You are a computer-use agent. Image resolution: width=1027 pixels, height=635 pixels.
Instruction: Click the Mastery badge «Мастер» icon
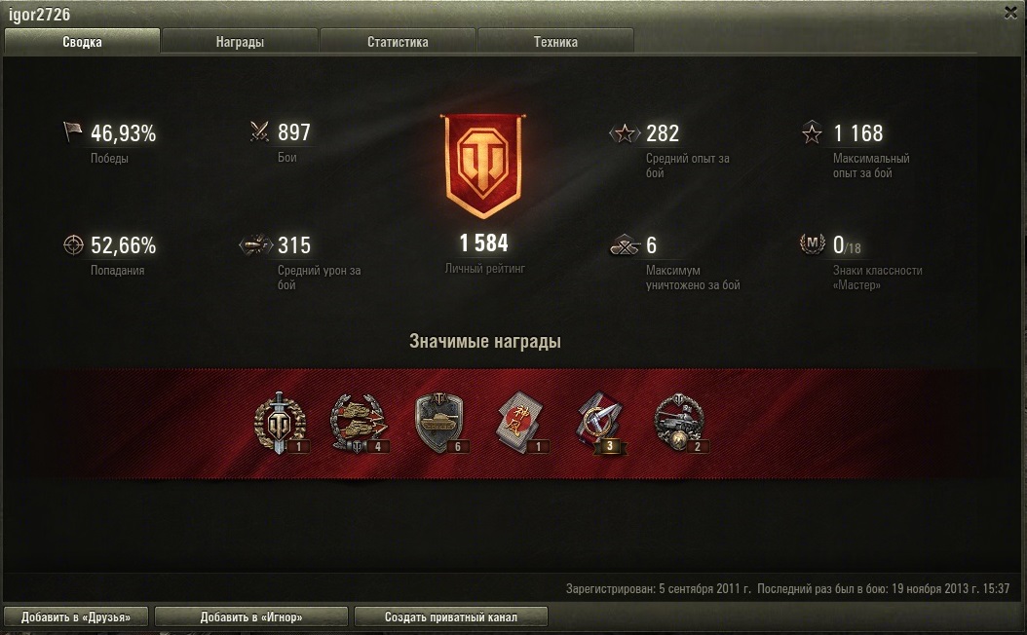click(x=813, y=243)
